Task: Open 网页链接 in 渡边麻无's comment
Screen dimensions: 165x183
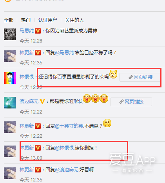Action: coord(131,102)
